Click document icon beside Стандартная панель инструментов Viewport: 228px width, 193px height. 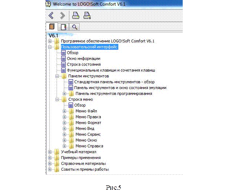pyautogui.click(x=71, y=82)
